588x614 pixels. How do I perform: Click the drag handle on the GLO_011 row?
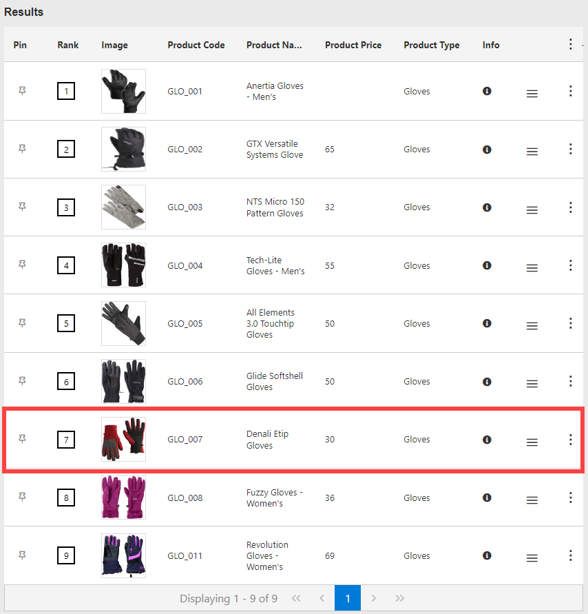tap(532, 558)
